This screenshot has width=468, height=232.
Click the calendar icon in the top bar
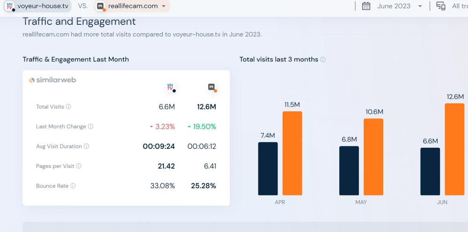coord(366,6)
